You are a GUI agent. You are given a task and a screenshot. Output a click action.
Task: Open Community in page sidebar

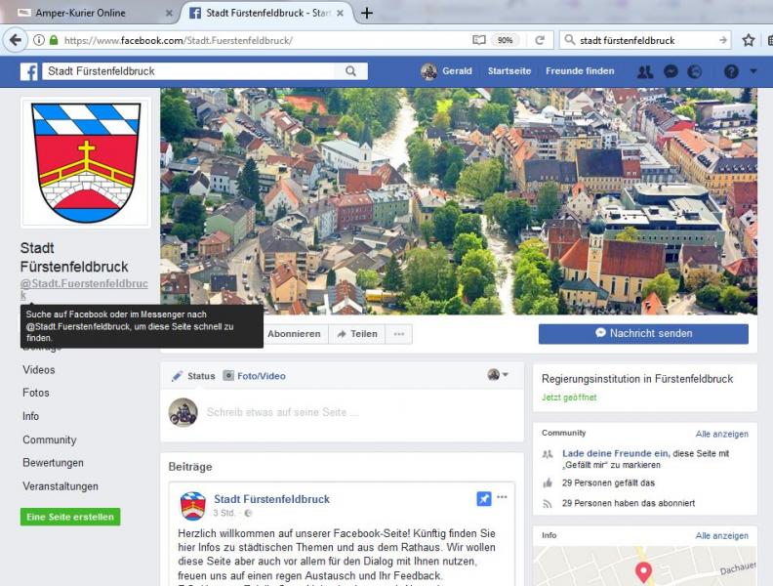pos(50,439)
